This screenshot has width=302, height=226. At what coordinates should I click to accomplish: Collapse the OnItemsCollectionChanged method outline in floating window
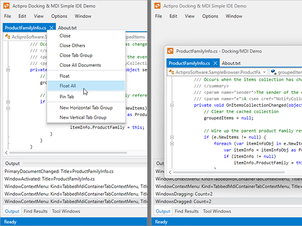pos(172,105)
